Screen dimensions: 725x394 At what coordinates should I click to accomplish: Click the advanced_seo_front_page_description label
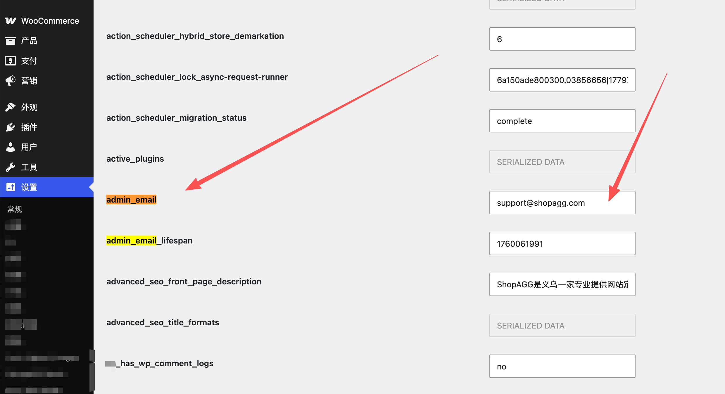(x=184, y=281)
